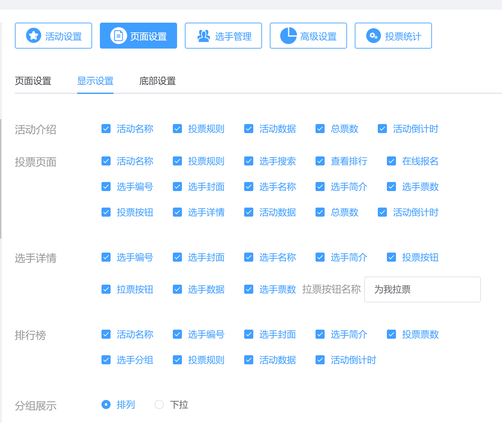Screen dimensions: 502x443
Task: Switch to the 显示设置 sub-tab
Action: [95, 81]
